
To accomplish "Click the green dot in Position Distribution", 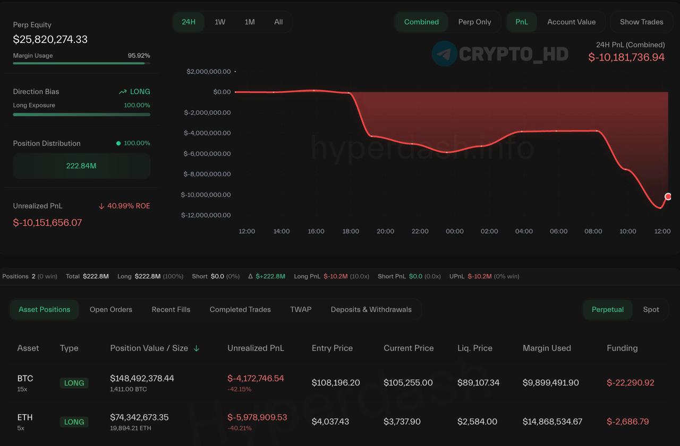I will (x=118, y=143).
